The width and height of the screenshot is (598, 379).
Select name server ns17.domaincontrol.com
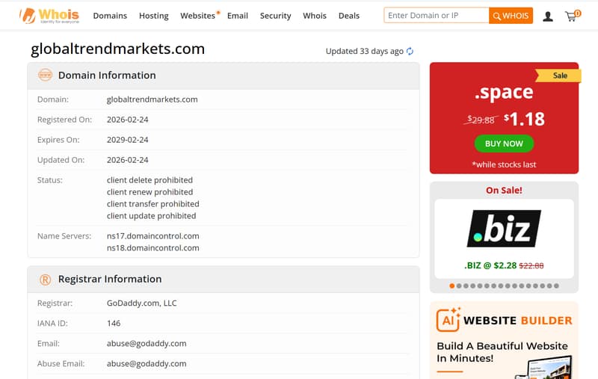[153, 236]
